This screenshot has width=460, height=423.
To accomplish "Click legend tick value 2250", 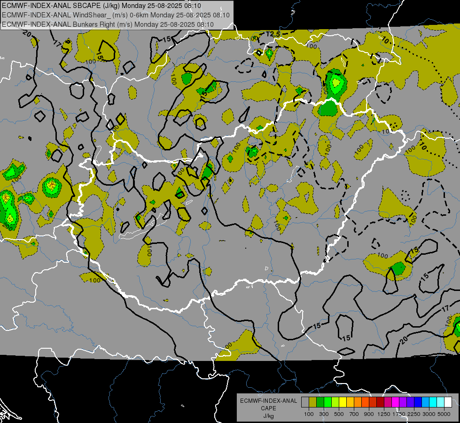I will 414,414.
